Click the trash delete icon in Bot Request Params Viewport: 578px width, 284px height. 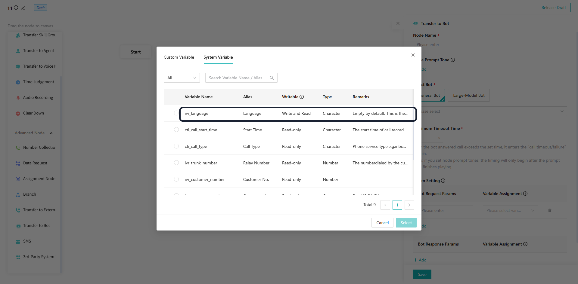tap(550, 210)
